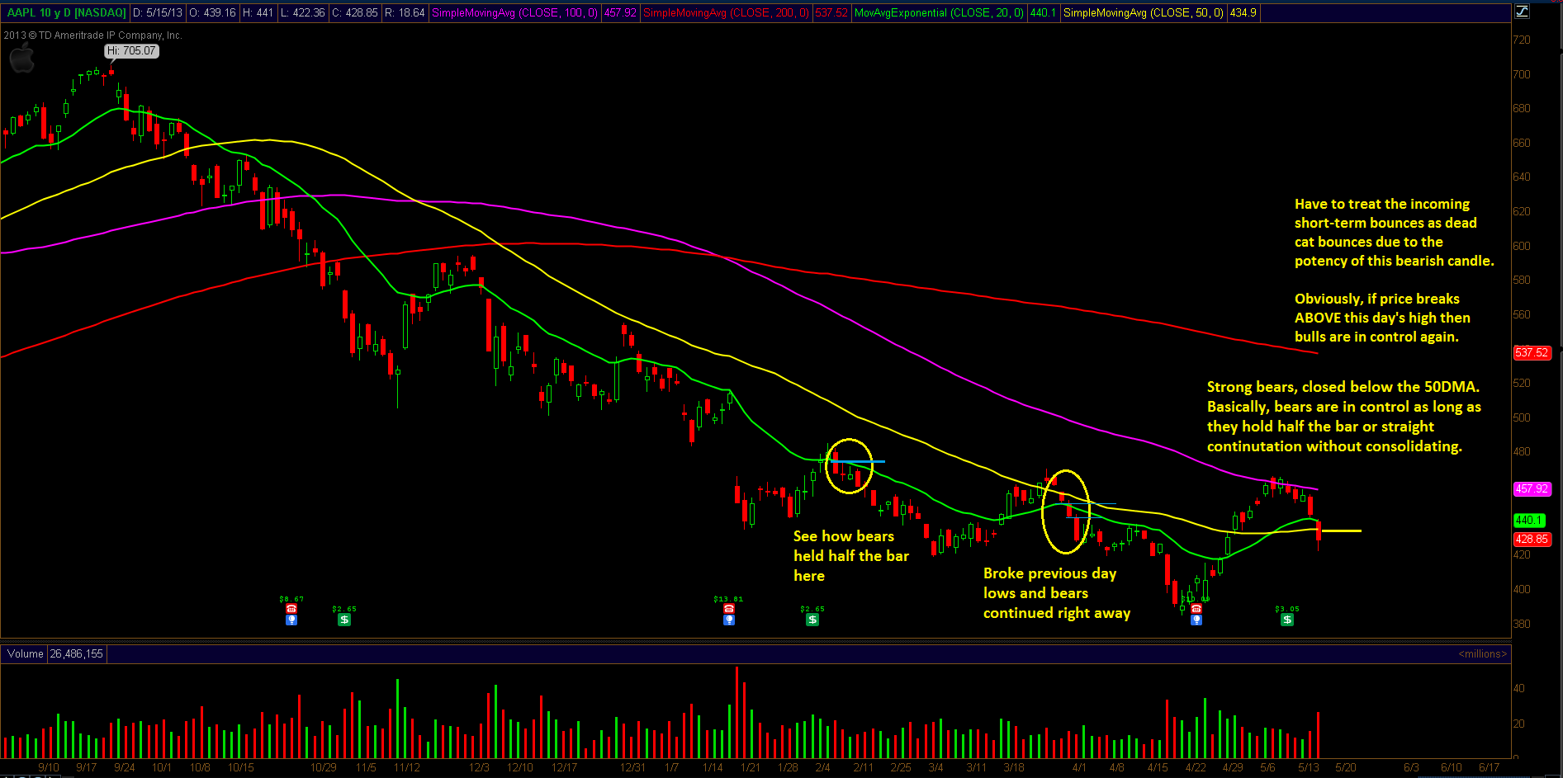Click the 440.1 value in the header
The height and width of the screenshot is (778, 1563).
(x=1043, y=12)
